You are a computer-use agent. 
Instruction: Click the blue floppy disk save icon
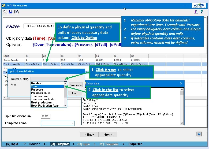point(10,12)
